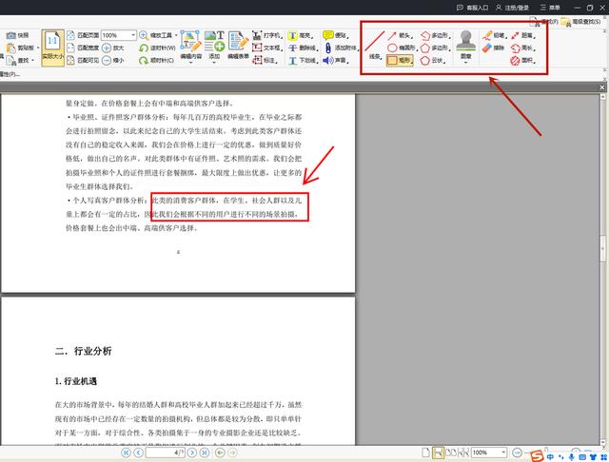
Task: Open the status bar zoom level dropdown
Action: (503, 452)
